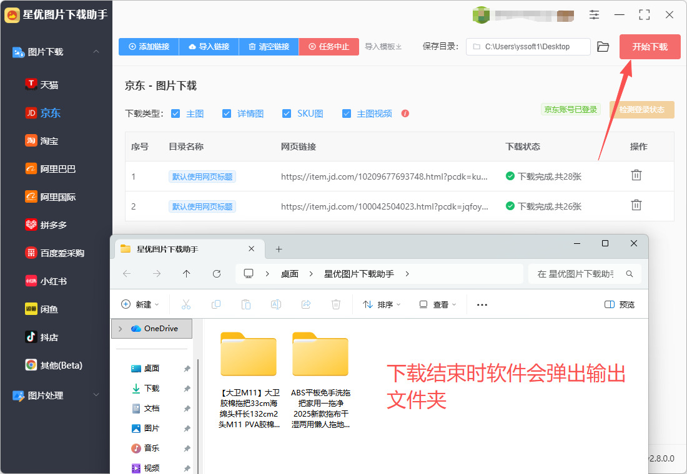Viewport: 687px width, 474px height.
Task: Open the Alibaba International (阿里国际) item
Action: click(x=51, y=197)
